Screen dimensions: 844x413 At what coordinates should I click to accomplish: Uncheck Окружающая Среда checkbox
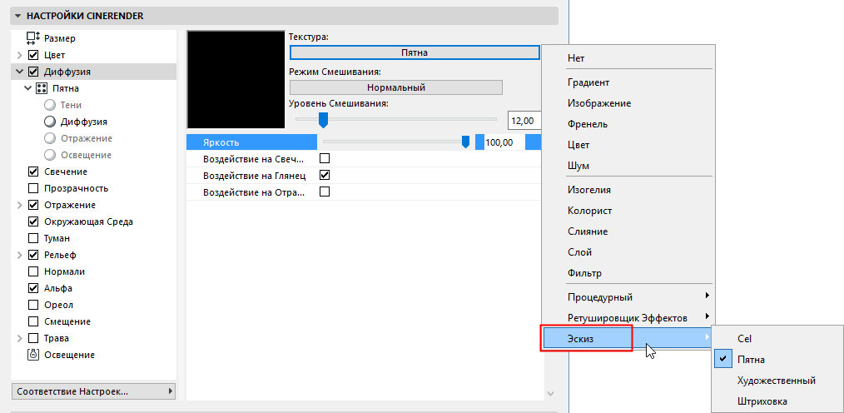[33, 221]
